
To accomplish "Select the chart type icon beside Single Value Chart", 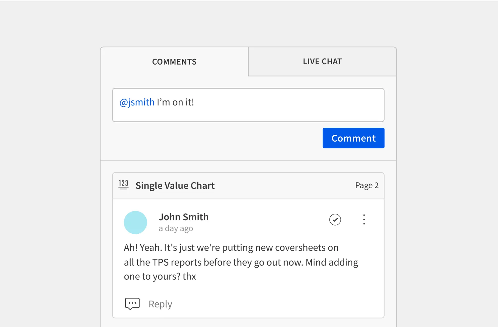I will pyautogui.click(x=123, y=185).
